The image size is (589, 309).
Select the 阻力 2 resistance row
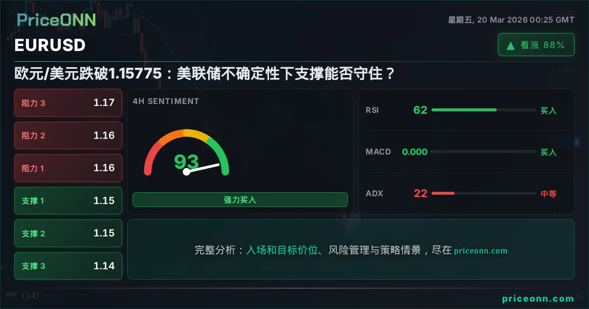pos(68,135)
